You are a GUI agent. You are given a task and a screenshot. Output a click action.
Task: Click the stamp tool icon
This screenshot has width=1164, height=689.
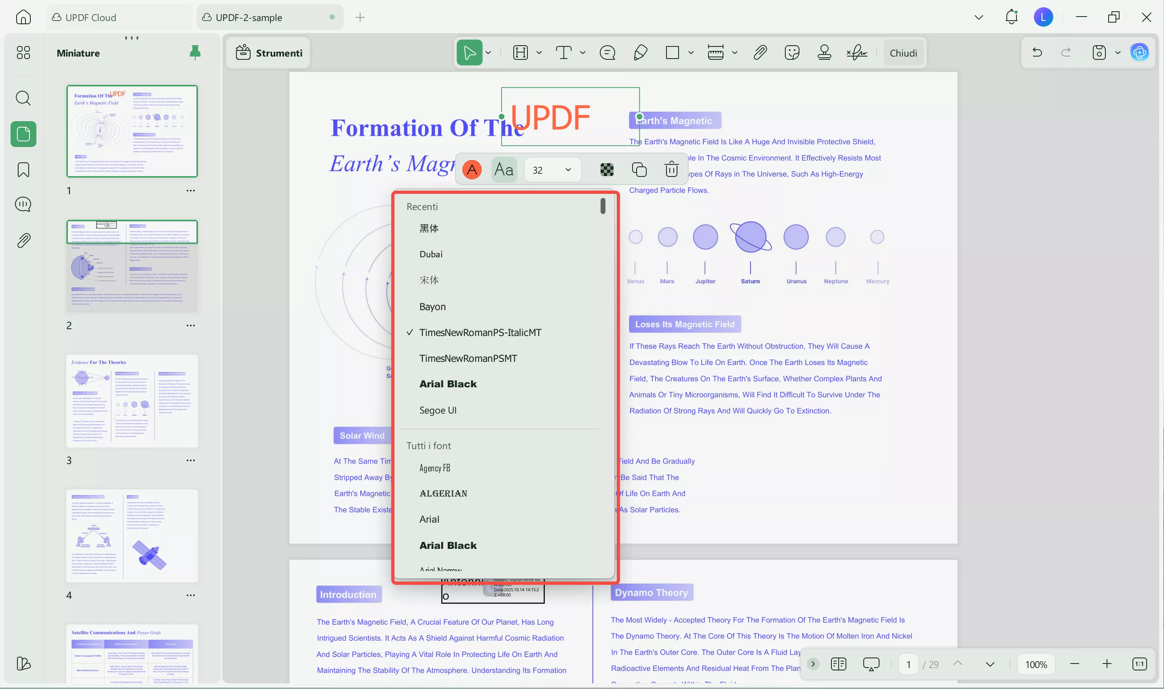coord(824,53)
